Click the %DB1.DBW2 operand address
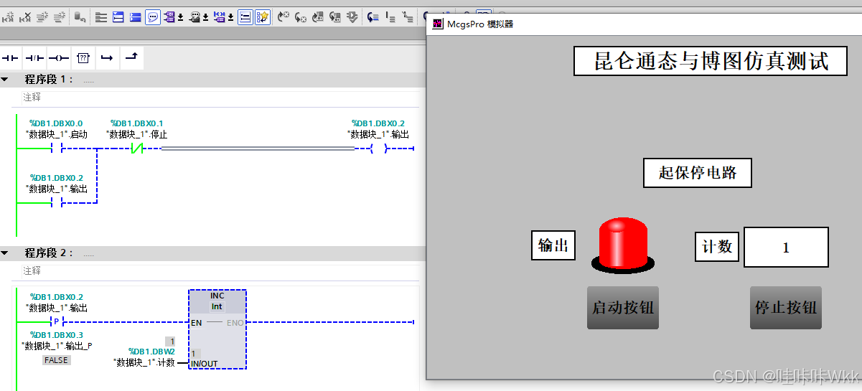 (151, 352)
